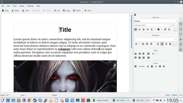Image resolution: width=183 pixels, height=103 pixels.
Task: Click the large A icon in Insert section
Action: click(x=148, y=66)
